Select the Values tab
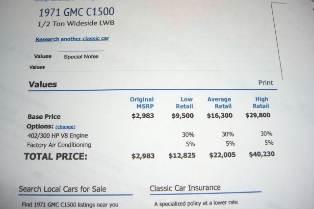This screenshot has height=209, width=314. (x=43, y=56)
